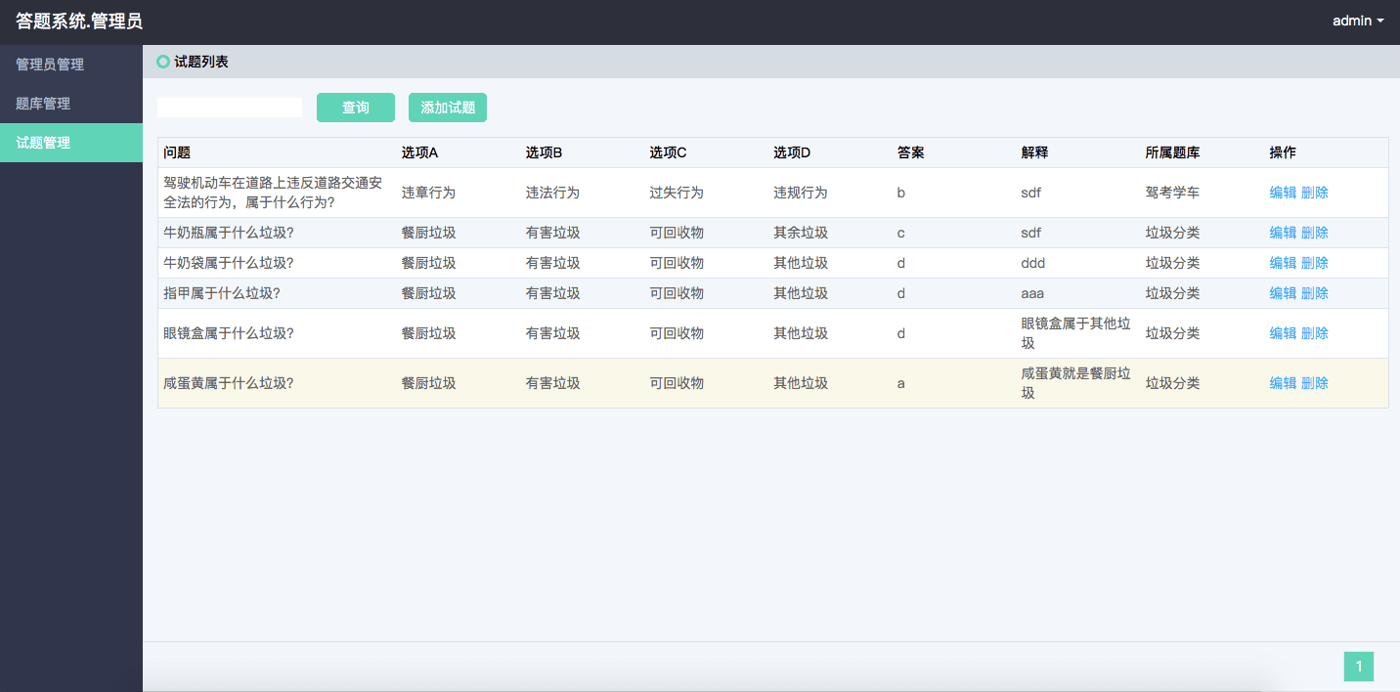Edit the 牛奶袋 question
This screenshot has height=692, width=1400.
(1282, 263)
